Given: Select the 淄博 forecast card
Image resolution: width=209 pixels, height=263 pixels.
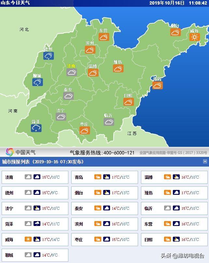Looking at the screenshot, I should point(174,177).
